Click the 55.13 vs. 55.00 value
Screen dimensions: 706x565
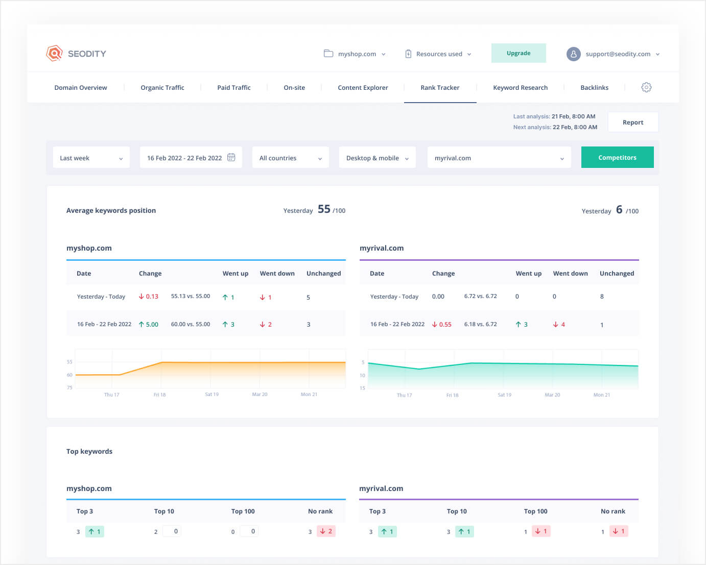pos(191,296)
